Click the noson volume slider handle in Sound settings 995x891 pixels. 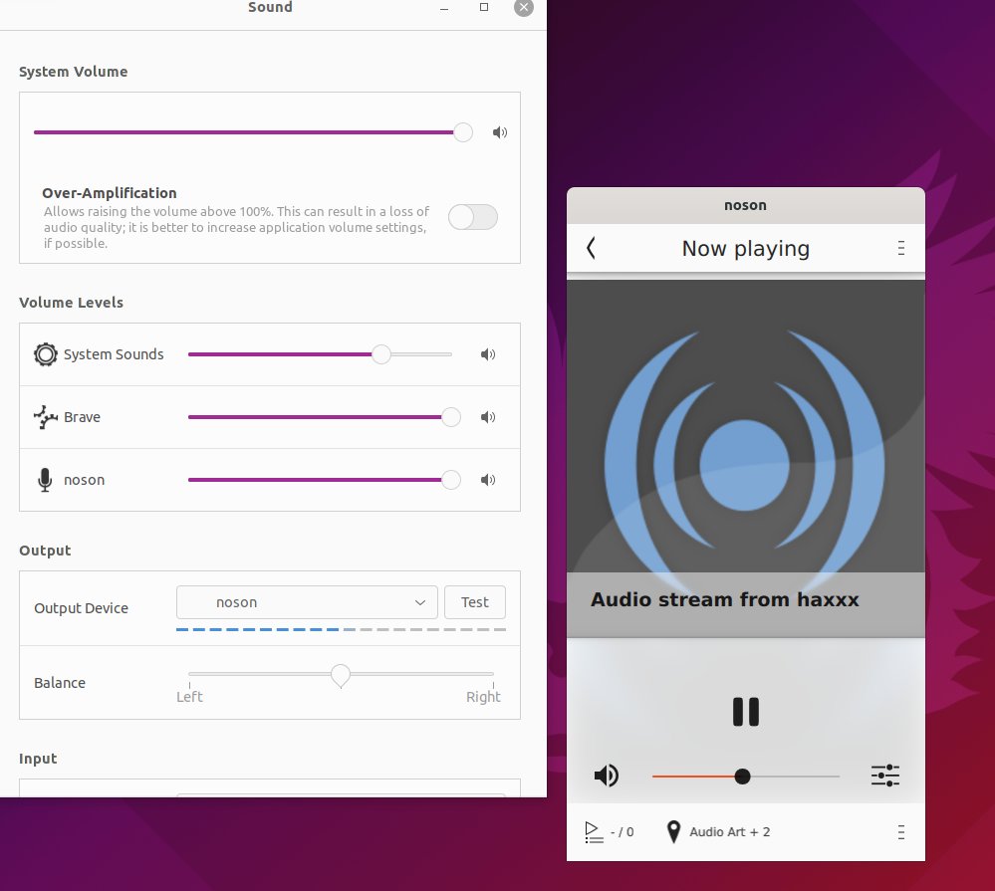coord(451,480)
